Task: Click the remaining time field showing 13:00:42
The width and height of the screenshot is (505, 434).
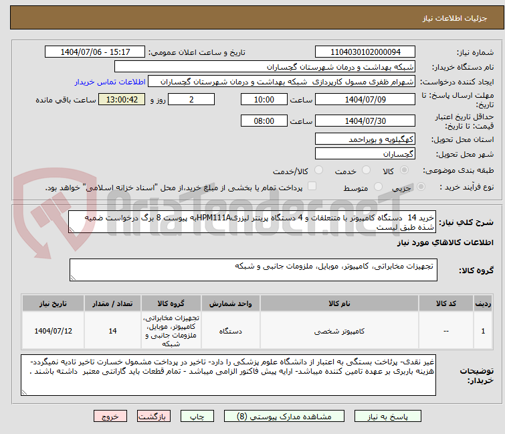Action: pos(121,100)
